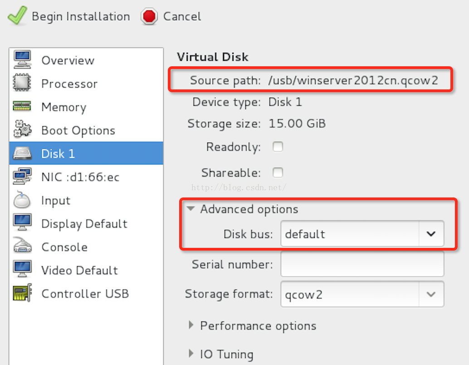The height and width of the screenshot is (365, 469).
Task: Open Boot Options gears icon
Action: [x=22, y=129]
